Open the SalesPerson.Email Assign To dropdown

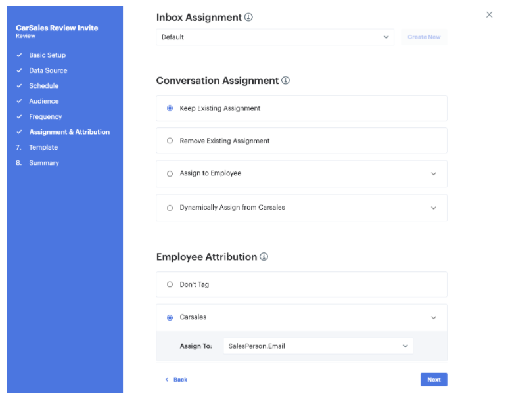[318, 346]
